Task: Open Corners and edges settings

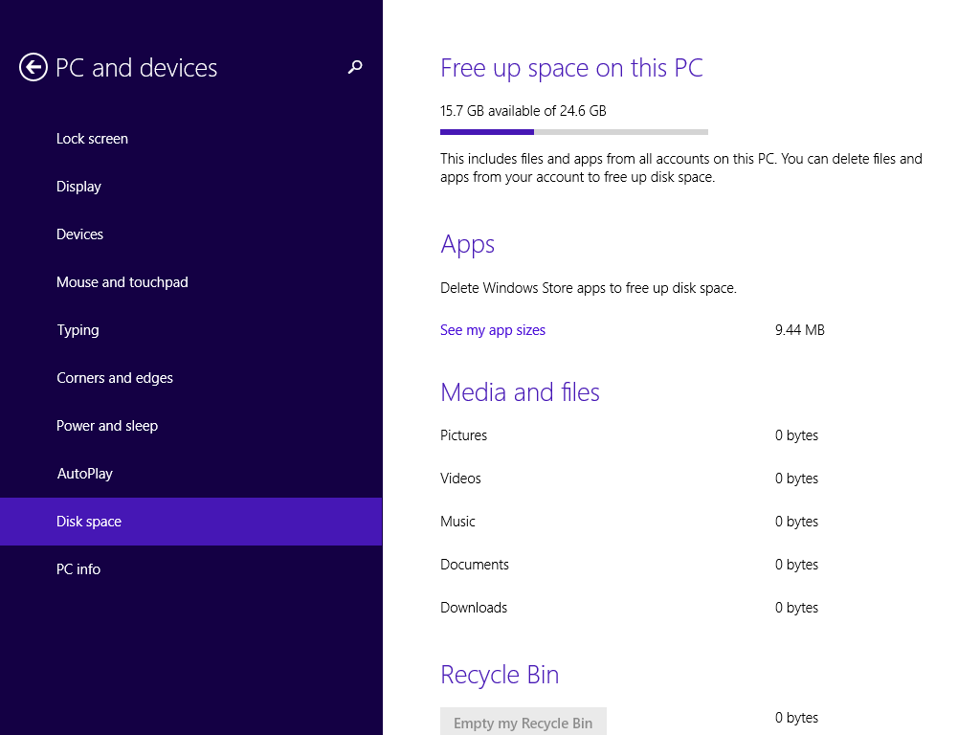Action: [115, 377]
